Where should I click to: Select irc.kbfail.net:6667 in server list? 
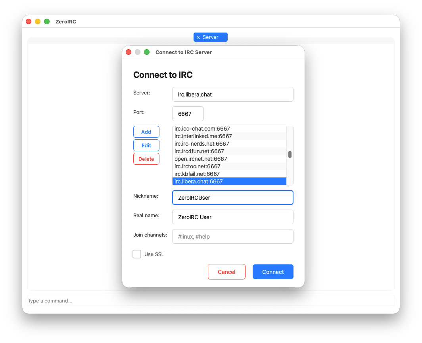click(229, 174)
